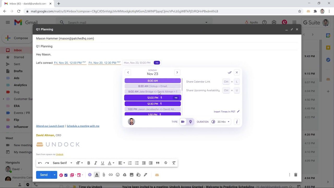Remove formatting from text
The height and width of the screenshot is (188, 334).
[x=174, y=163]
